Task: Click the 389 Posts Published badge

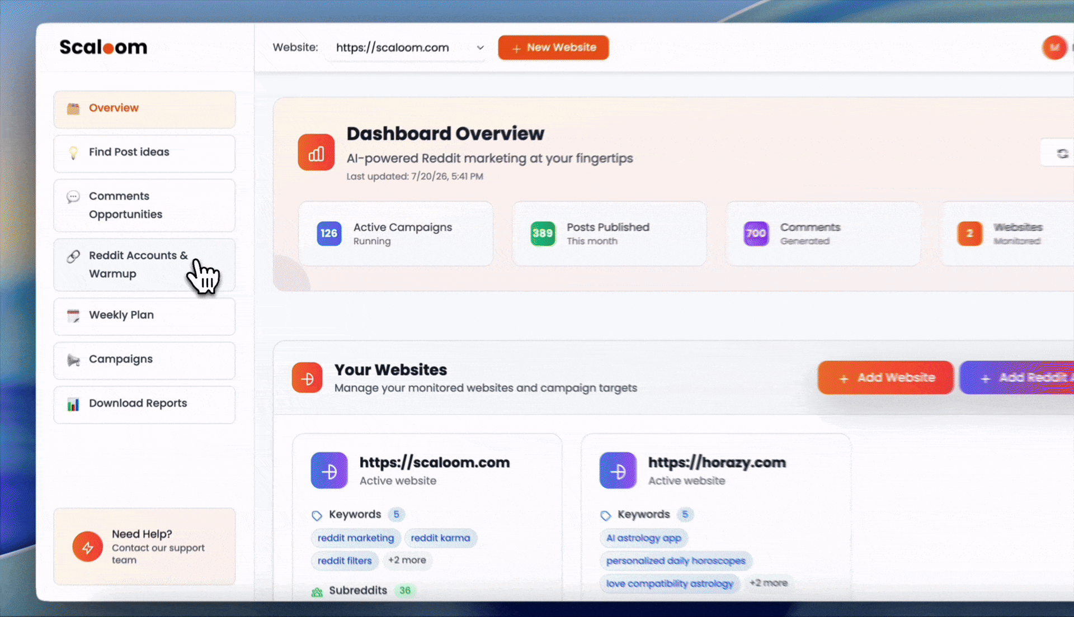Action: click(543, 234)
